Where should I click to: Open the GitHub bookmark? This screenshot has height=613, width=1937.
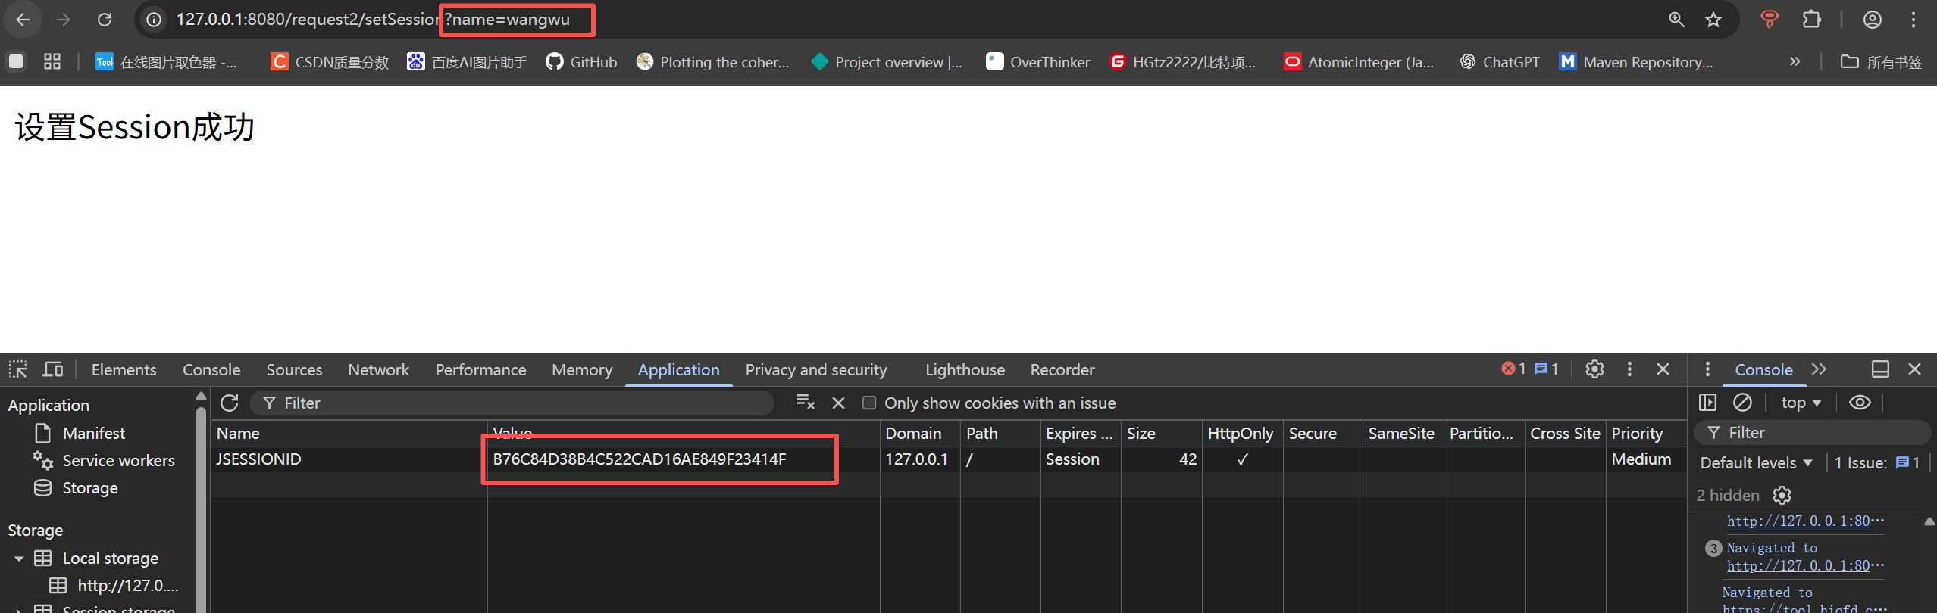tap(582, 62)
